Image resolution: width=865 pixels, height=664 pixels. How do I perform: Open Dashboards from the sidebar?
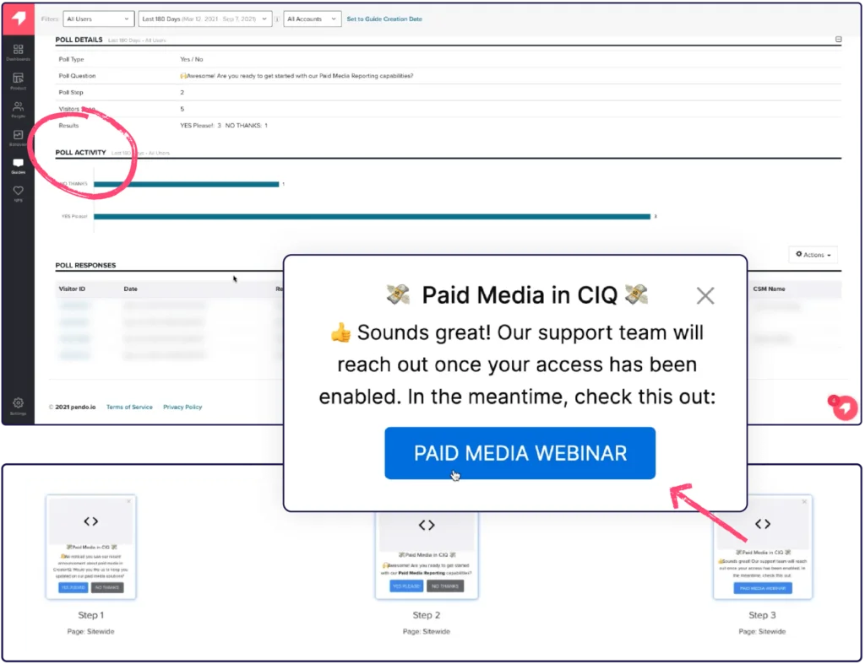pos(18,52)
